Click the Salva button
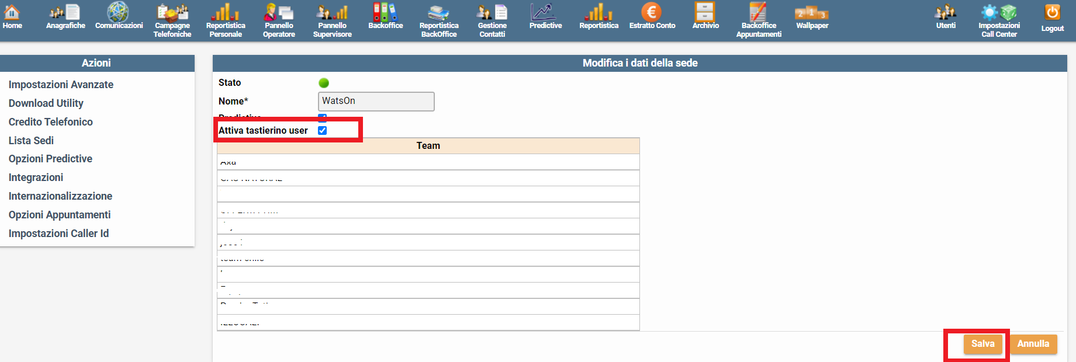Viewport: 1076px width, 362px height. pyautogui.click(x=982, y=344)
